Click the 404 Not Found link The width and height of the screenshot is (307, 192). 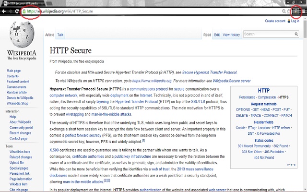click(x=264, y=157)
